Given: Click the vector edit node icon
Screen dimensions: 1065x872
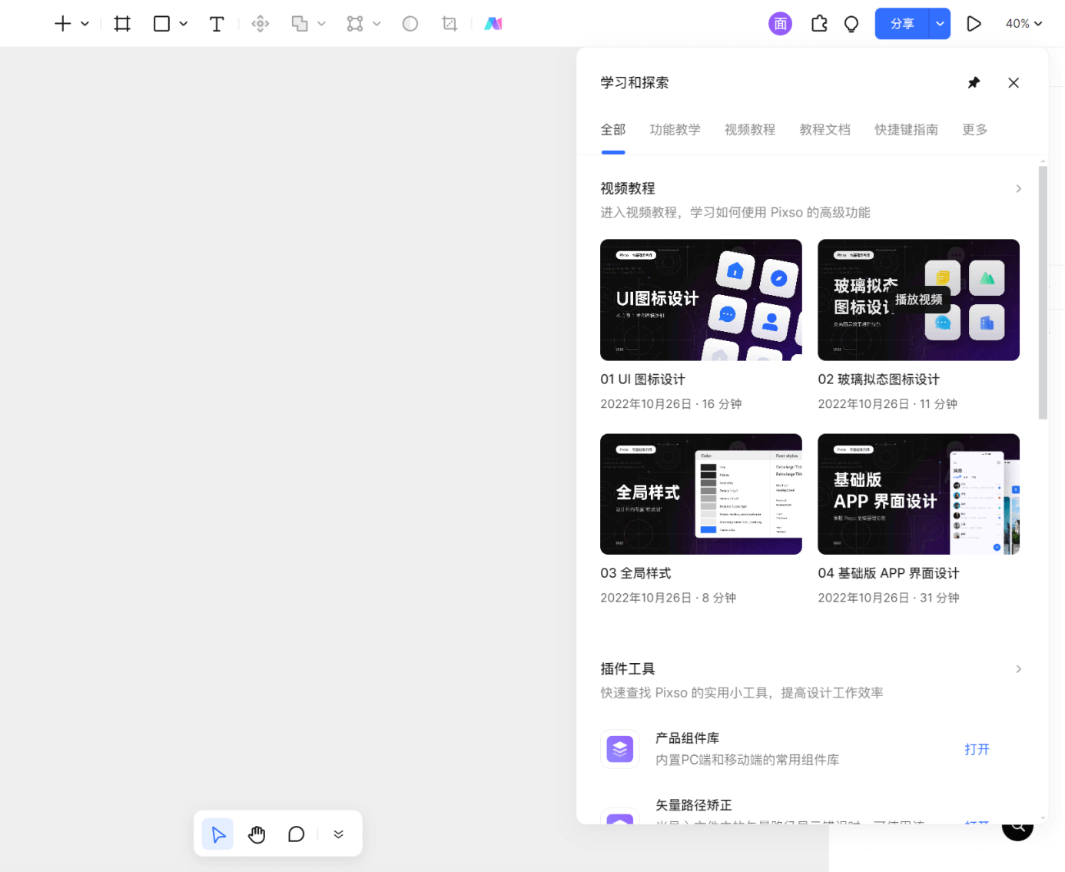Looking at the screenshot, I should pyautogui.click(x=355, y=24).
